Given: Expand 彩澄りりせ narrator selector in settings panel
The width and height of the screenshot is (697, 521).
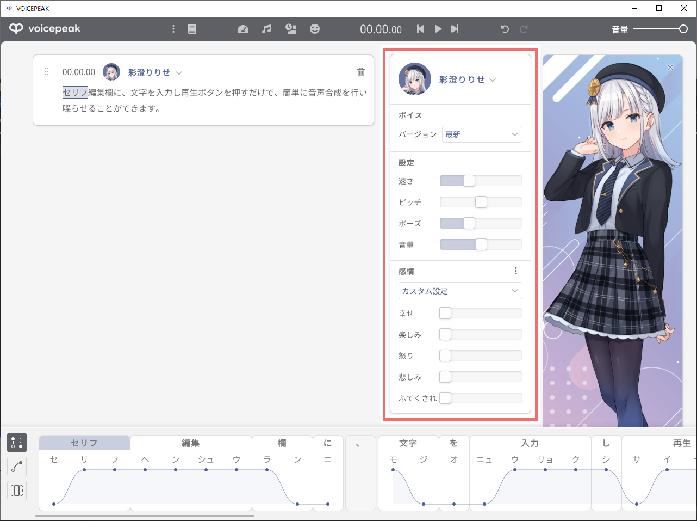Looking at the screenshot, I should coord(468,79).
